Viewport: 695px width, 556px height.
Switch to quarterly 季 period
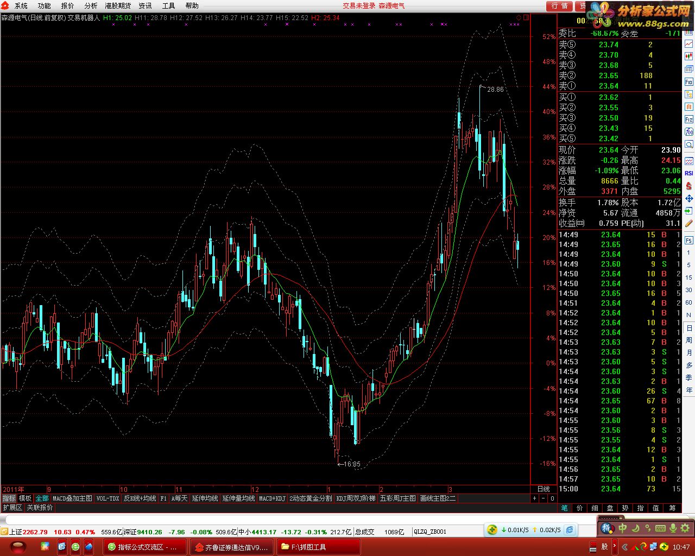coord(688,378)
